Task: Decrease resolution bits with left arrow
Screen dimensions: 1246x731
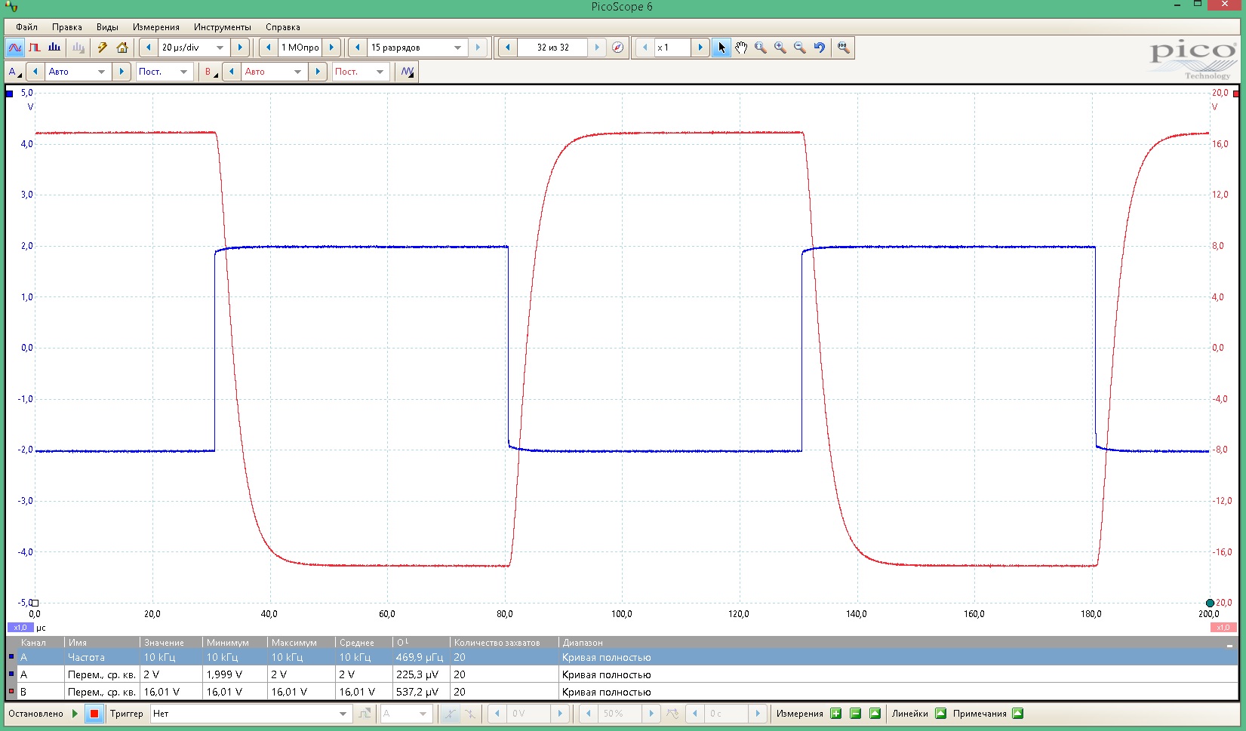Action: point(358,48)
